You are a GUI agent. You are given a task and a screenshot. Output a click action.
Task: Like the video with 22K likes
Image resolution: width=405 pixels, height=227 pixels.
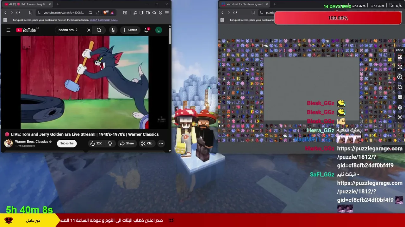click(96, 143)
